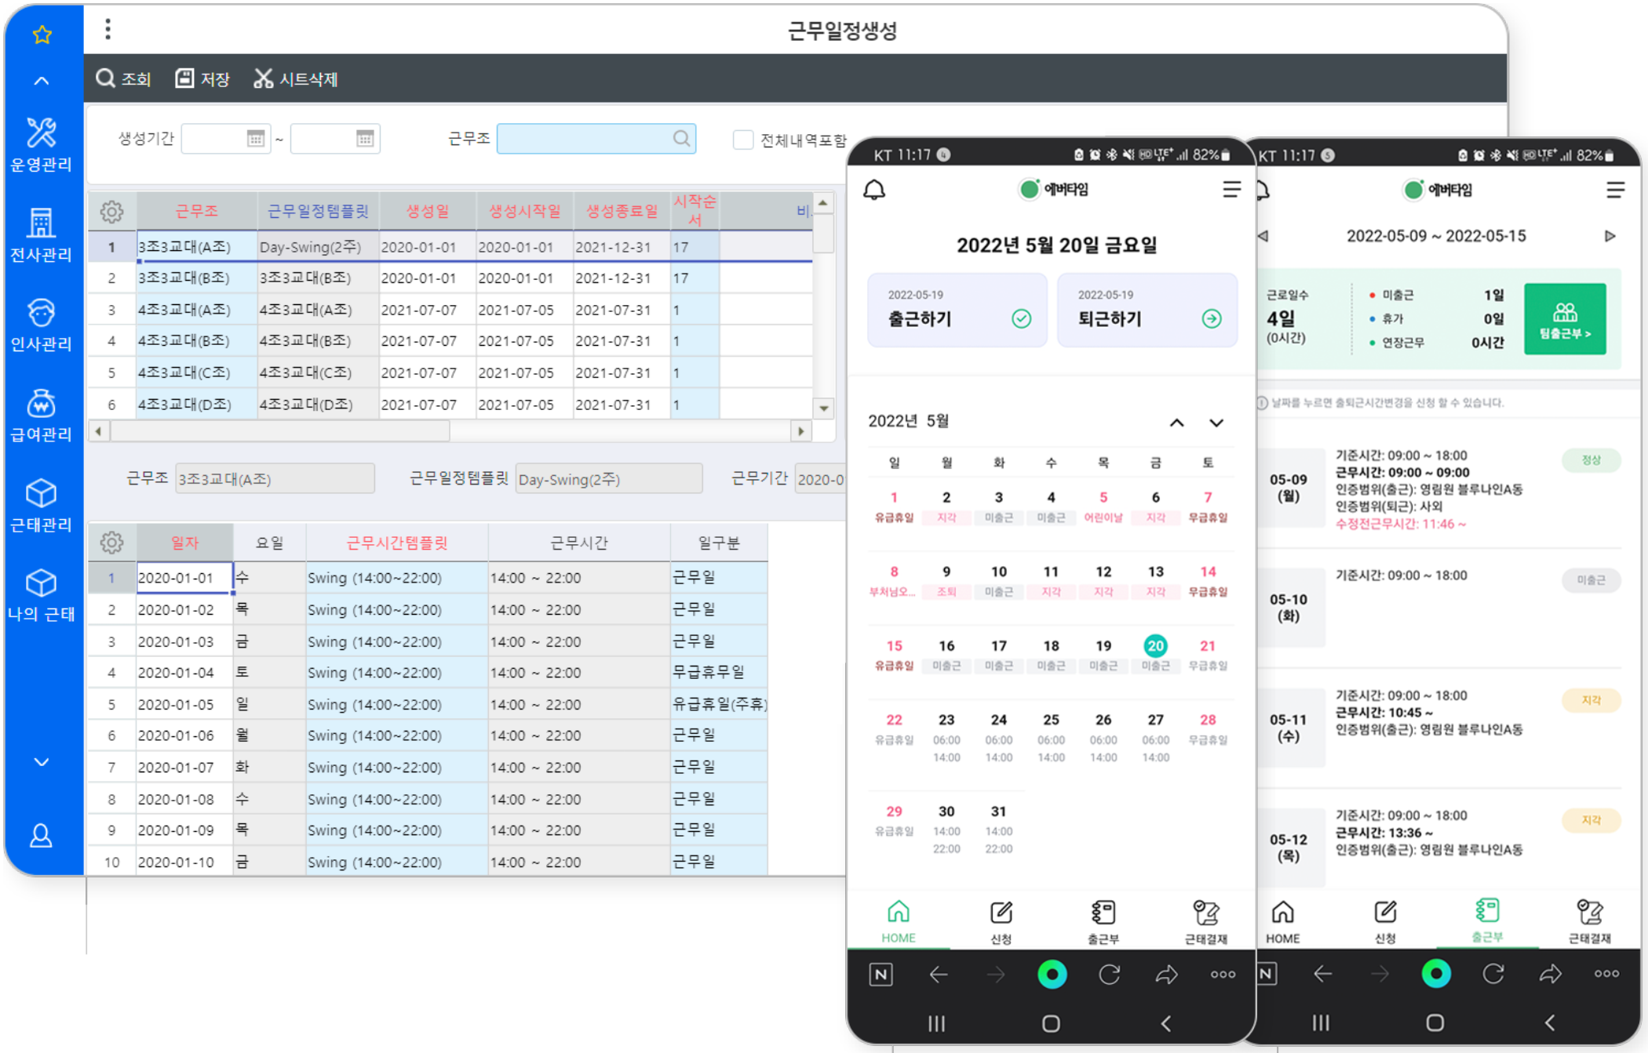Click 무급휴무일 cell for 2020-01-04

[x=719, y=672]
